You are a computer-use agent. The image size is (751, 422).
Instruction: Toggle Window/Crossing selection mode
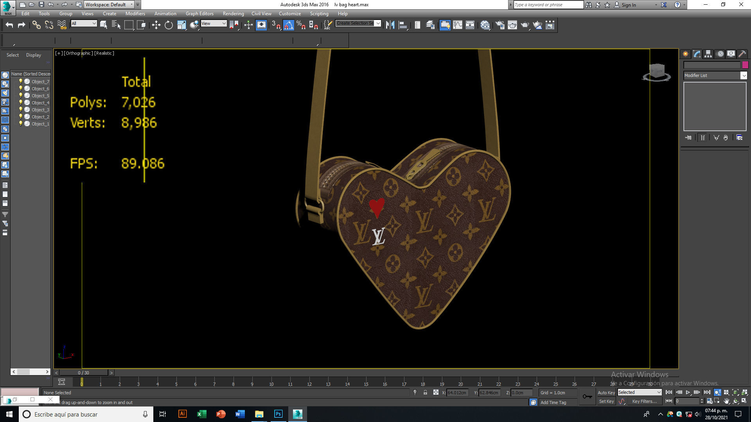pyautogui.click(x=141, y=25)
